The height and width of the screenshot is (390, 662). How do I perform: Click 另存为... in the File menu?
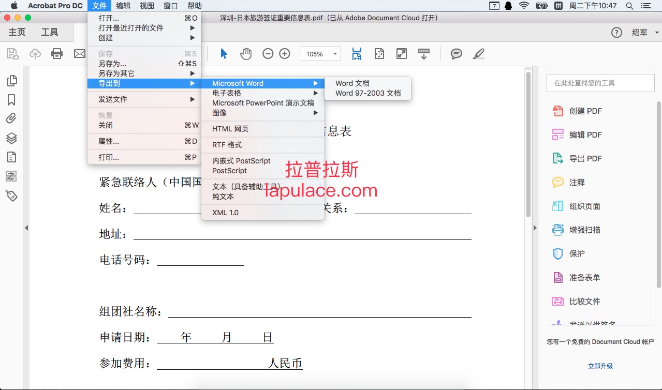point(144,64)
